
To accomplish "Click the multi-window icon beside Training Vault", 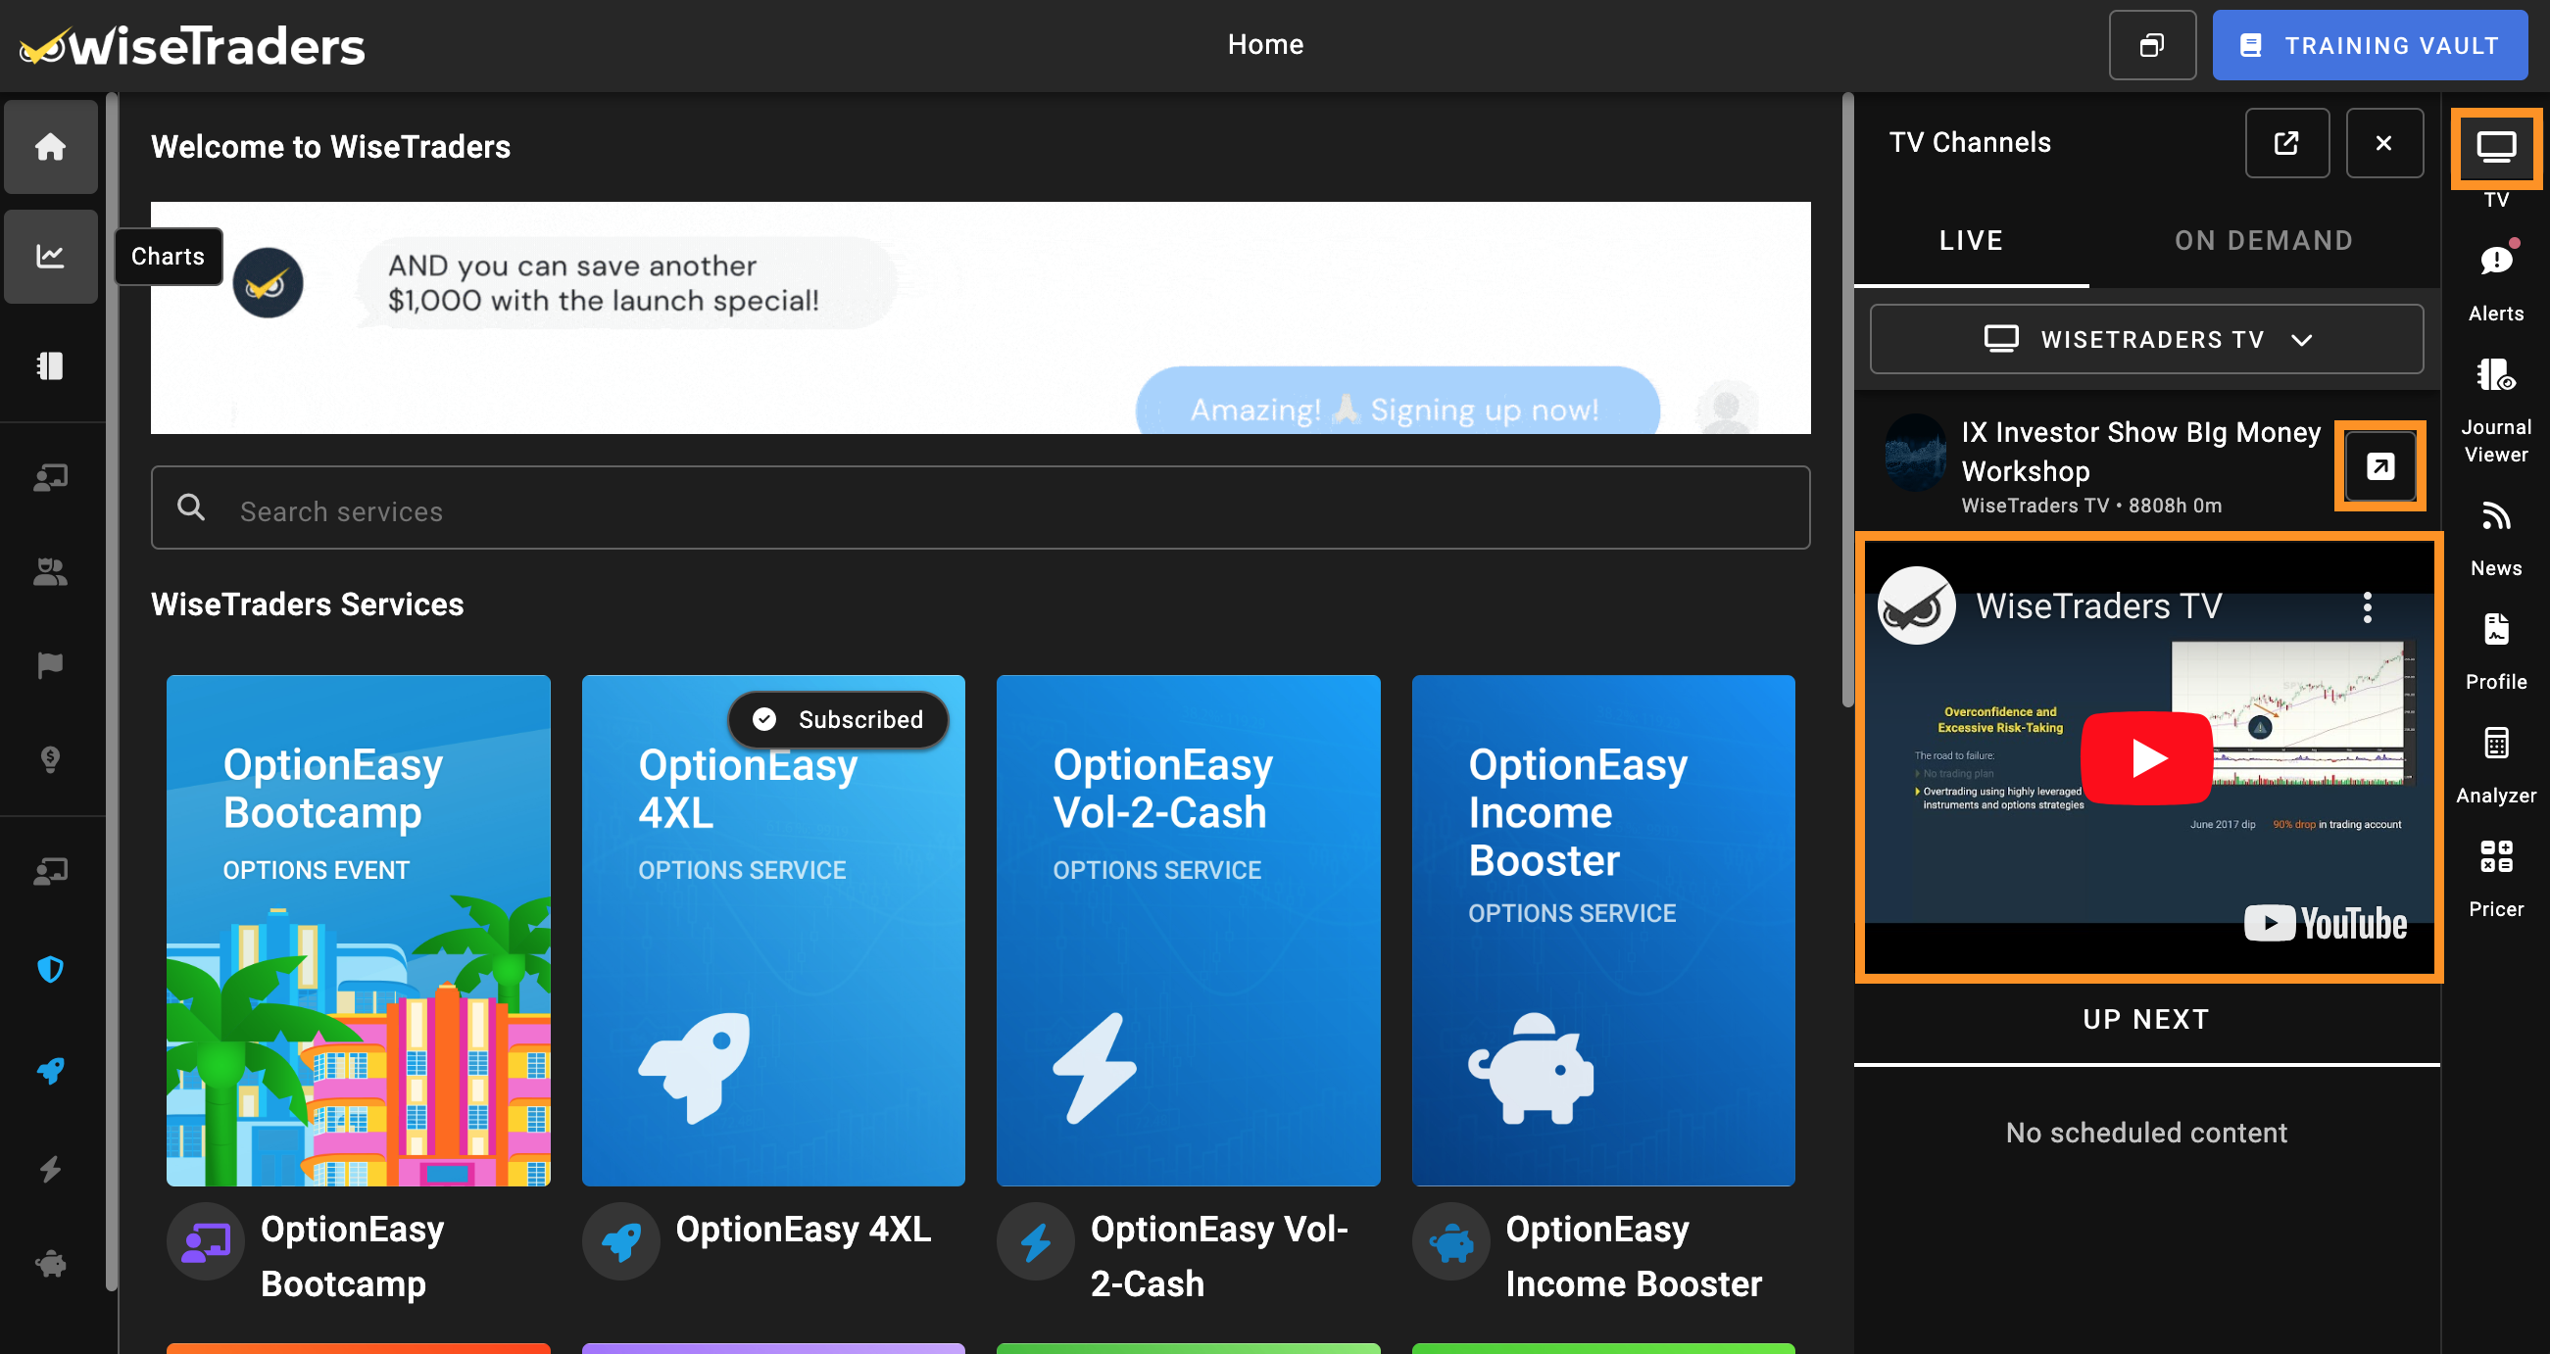I will pyautogui.click(x=2152, y=45).
